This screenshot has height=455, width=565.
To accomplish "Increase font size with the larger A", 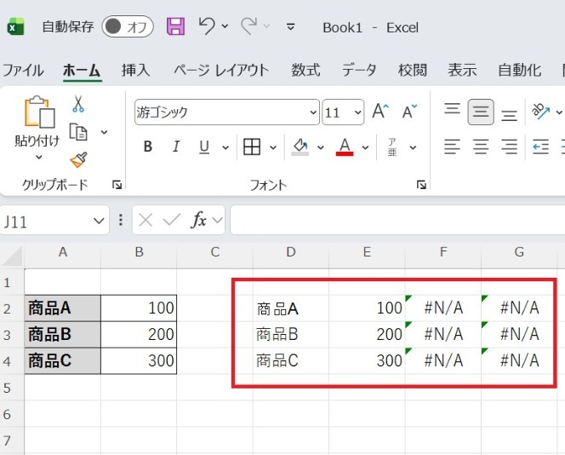I will click(x=380, y=111).
